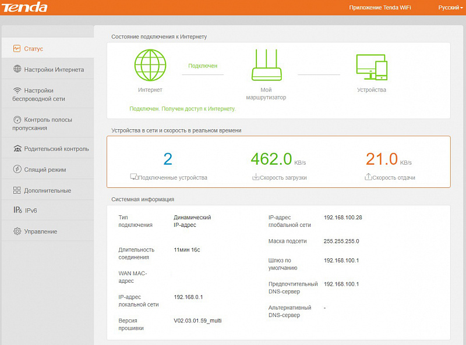The height and width of the screenshot is (345, 466).
Task: Click the download speed 462.0 value
Action: coord(271,159)
